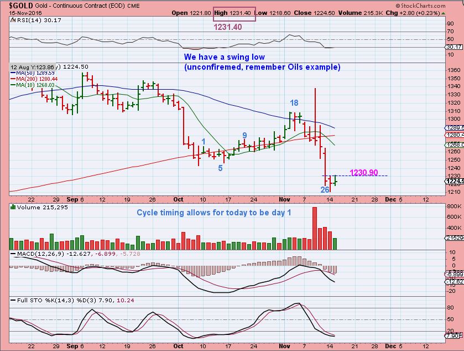The height and width of the screenshot is (351, 464).
Task: Click the Close 1224.50 header value
Action: point(315,13)
